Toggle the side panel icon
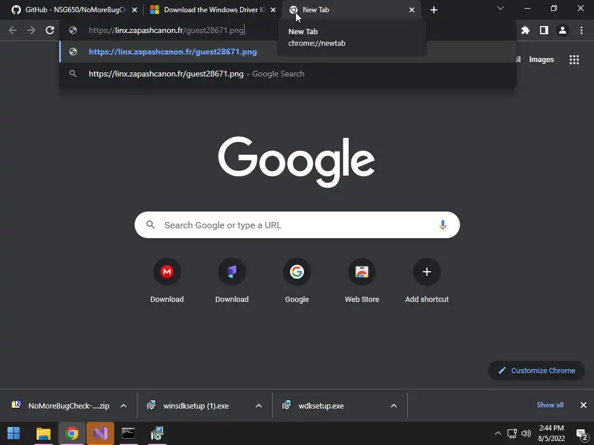The height and width of the screenshot is (445, 594). 544,30
